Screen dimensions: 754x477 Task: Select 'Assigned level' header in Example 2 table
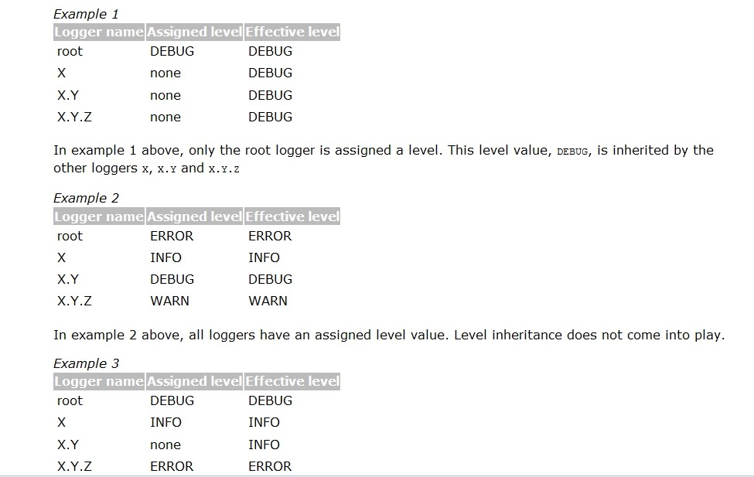194,216
